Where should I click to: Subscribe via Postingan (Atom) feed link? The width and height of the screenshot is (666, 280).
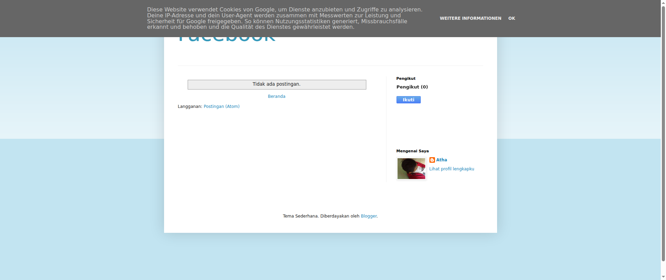point(221,107)
